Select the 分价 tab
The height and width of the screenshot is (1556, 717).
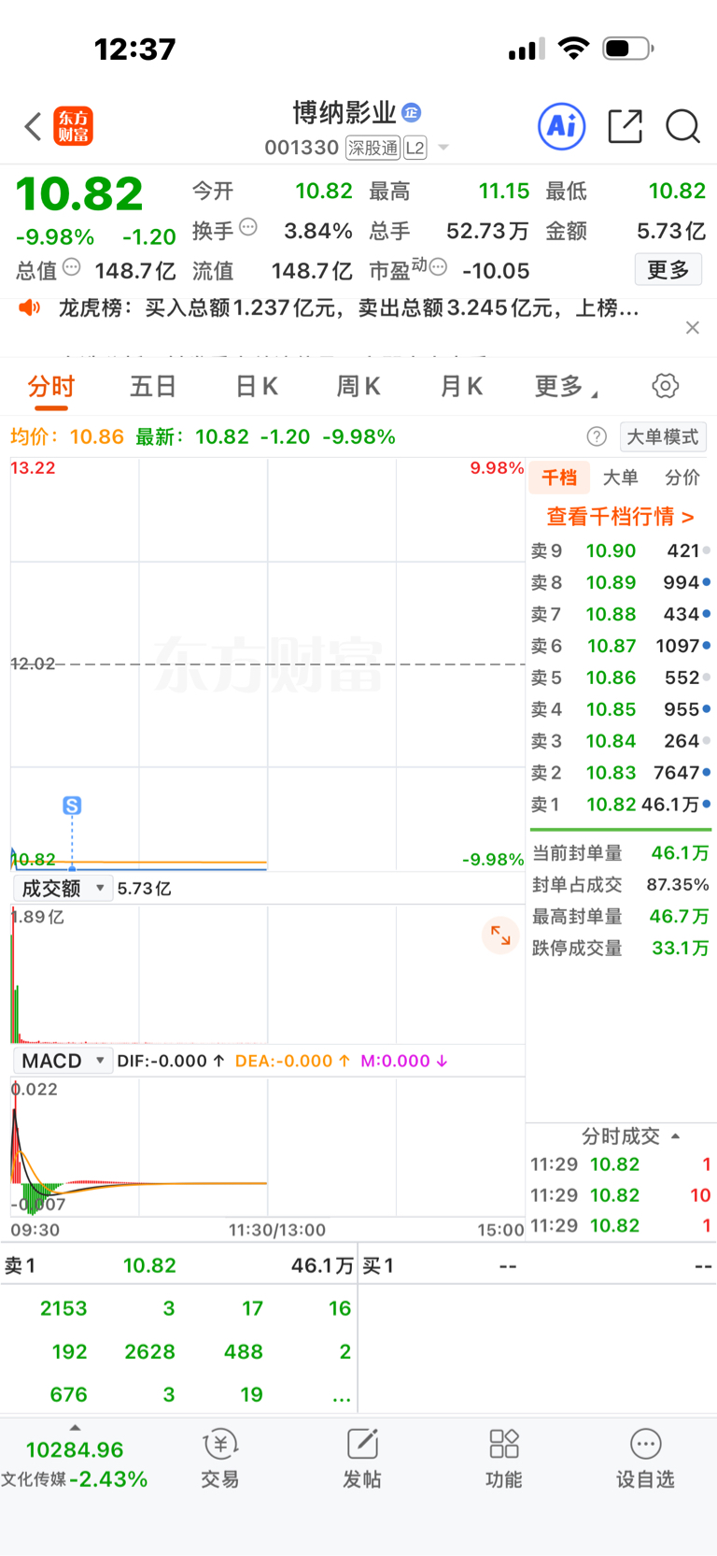(682, 478)
